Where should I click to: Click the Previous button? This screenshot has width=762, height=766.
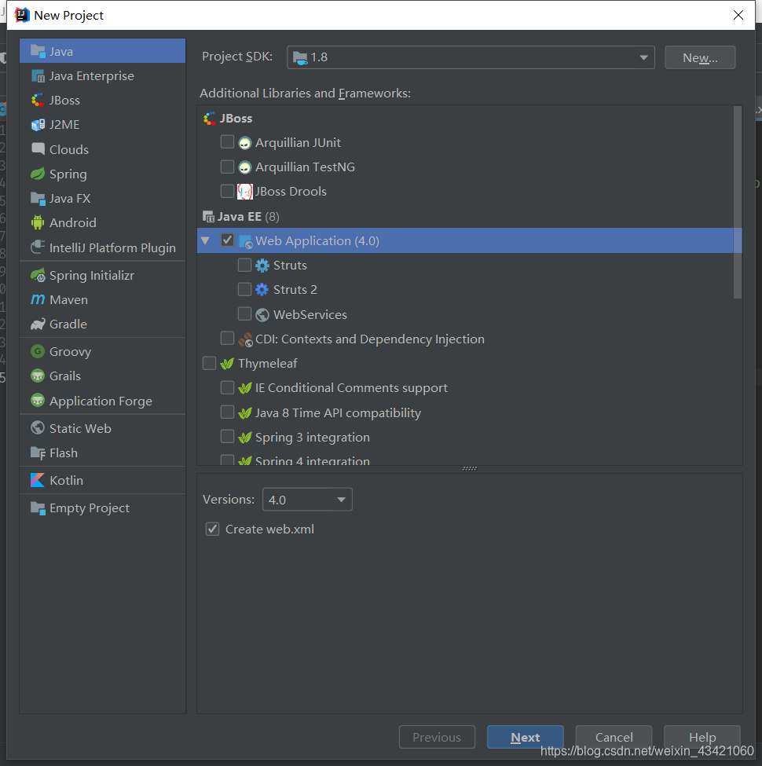437,737
